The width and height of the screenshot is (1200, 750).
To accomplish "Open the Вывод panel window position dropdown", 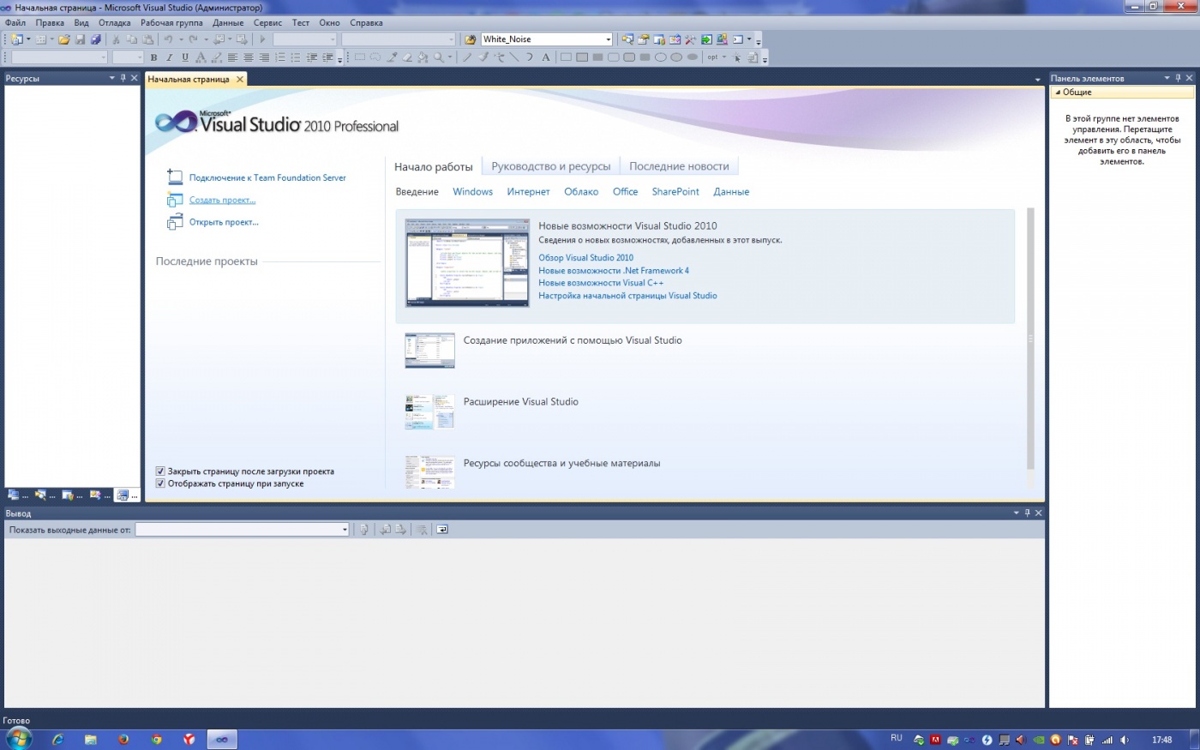I will [1016, 513].
